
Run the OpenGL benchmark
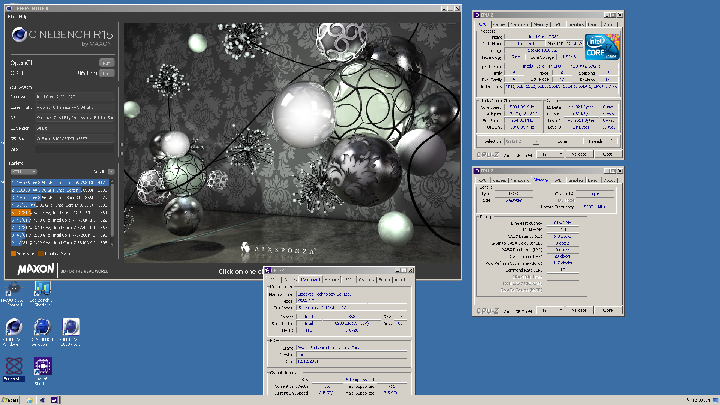pos(106,63)
